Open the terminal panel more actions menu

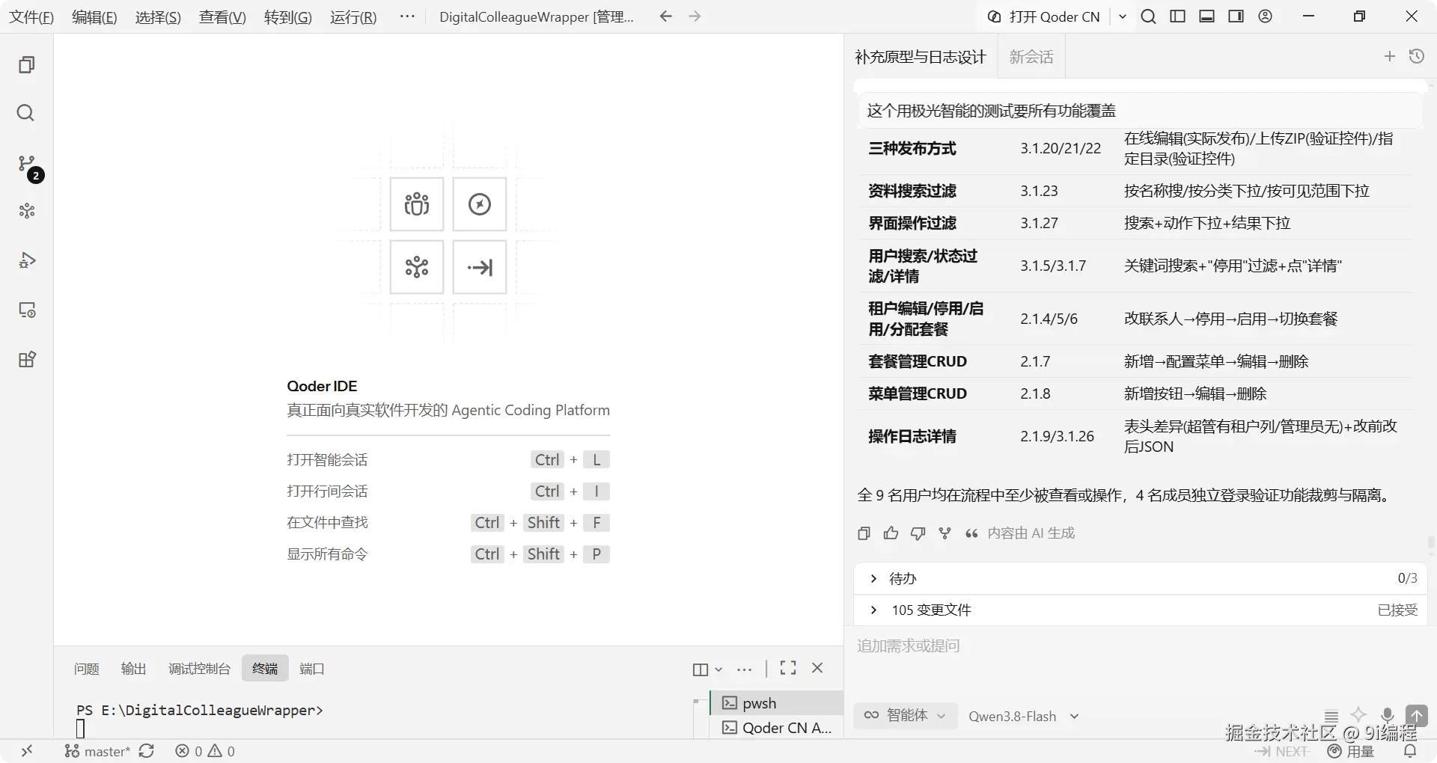[x=744, y=669]
